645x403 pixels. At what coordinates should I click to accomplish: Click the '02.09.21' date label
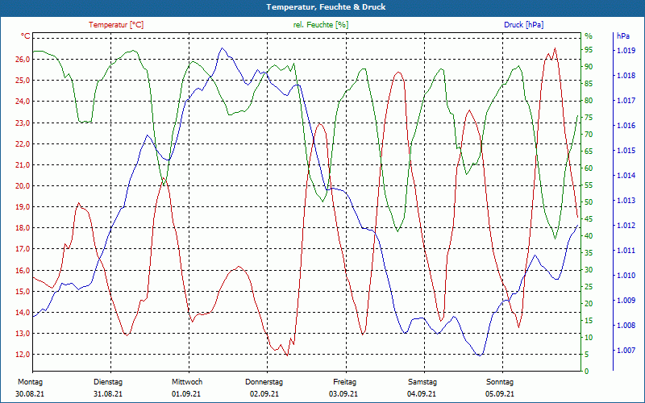pos(264,394)
